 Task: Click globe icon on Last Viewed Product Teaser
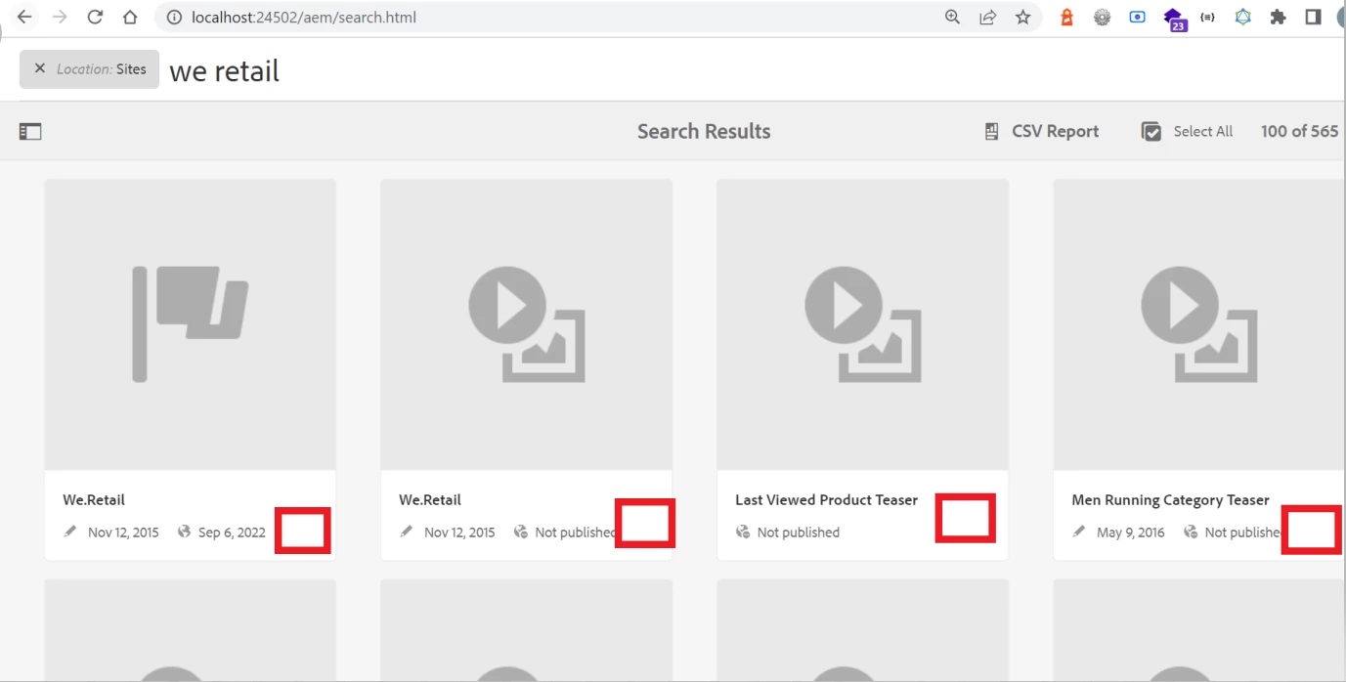[x=743, y=532]
